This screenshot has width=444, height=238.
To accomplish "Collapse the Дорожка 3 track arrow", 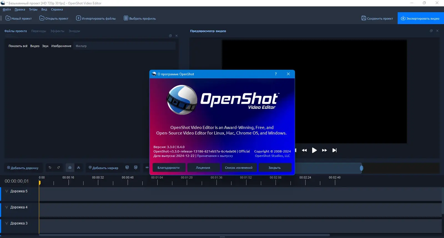I will pyautogui.click(x=7, y=223).
